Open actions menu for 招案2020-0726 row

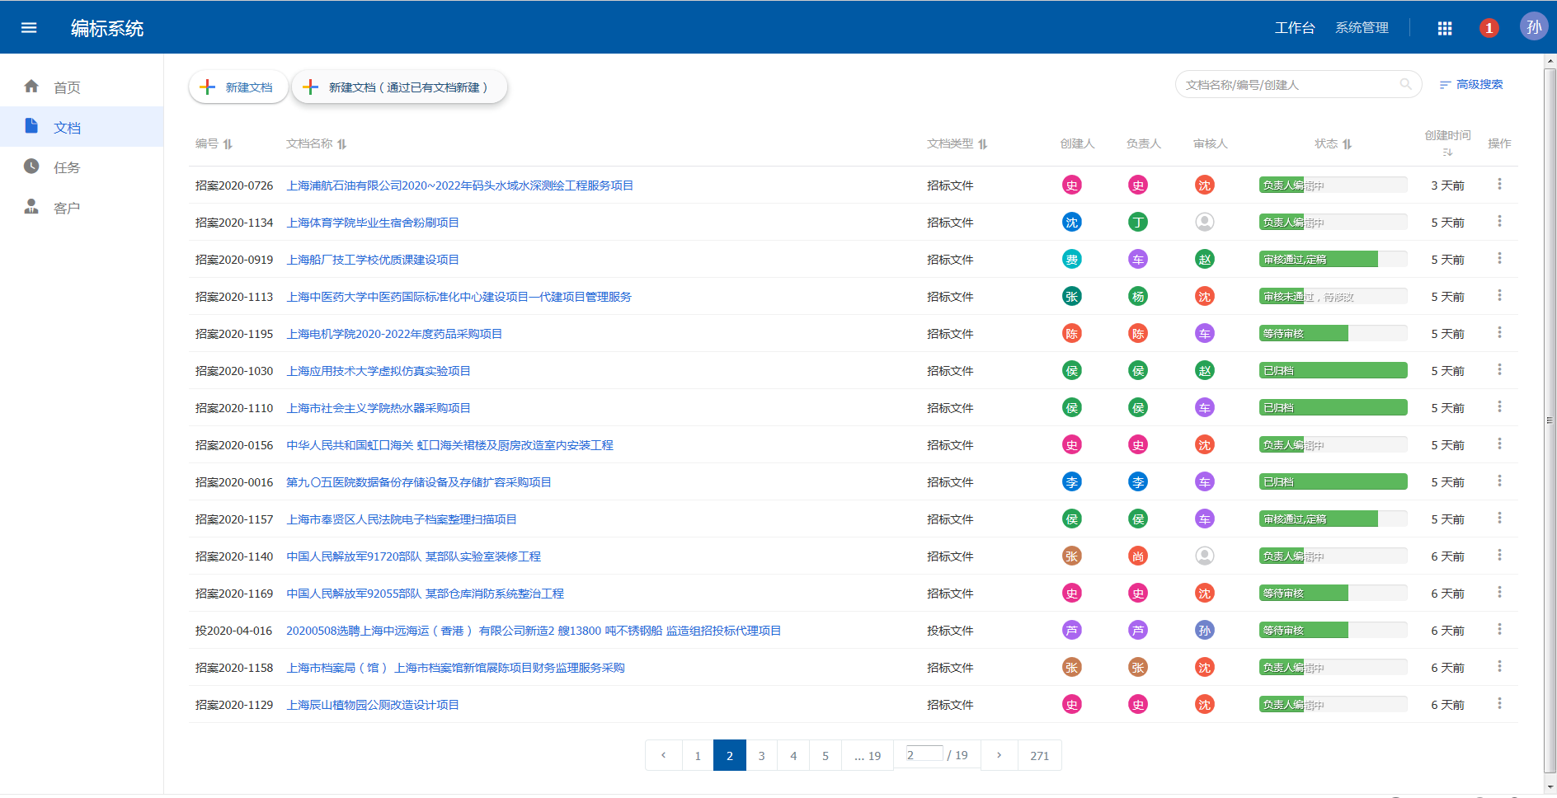[x=1499, y=185]
